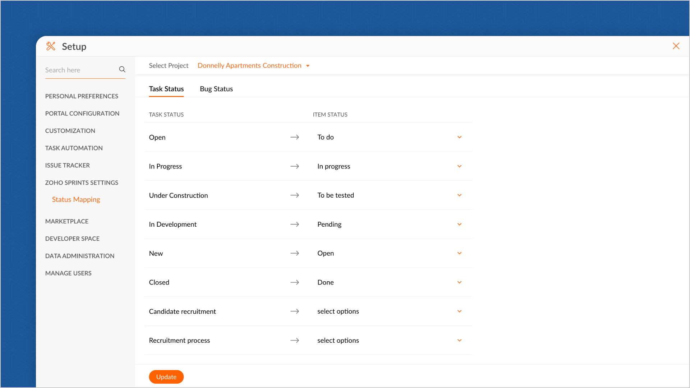Click the Setup tools icon
This screenshot has height=388, width=690.
click(x=51, y=46)
